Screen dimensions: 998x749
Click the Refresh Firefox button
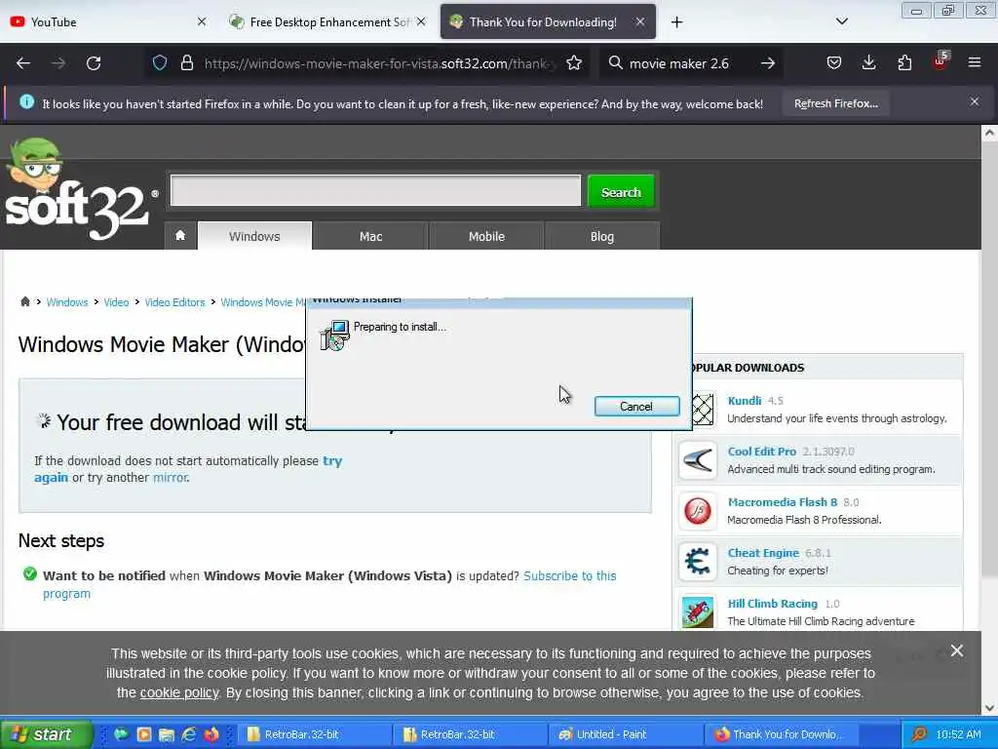pos(835,103)
